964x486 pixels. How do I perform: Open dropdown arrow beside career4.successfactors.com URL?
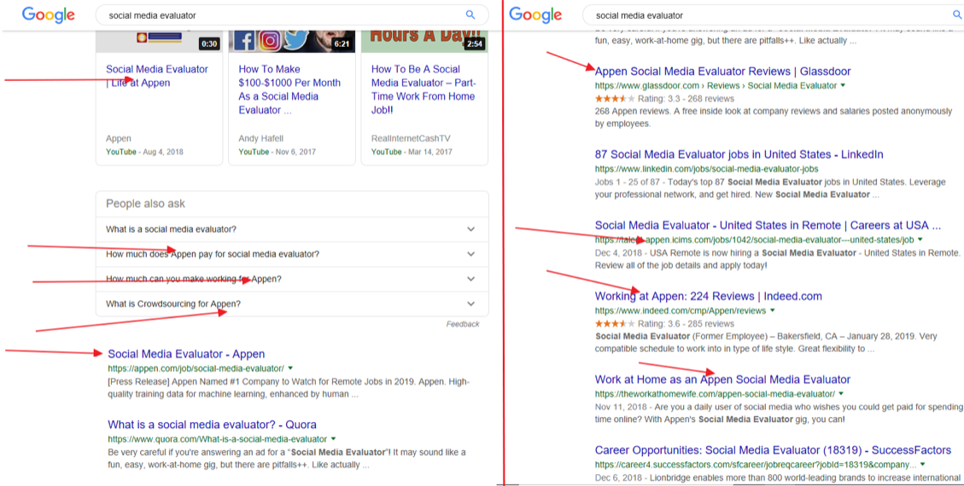coord(923,465)
